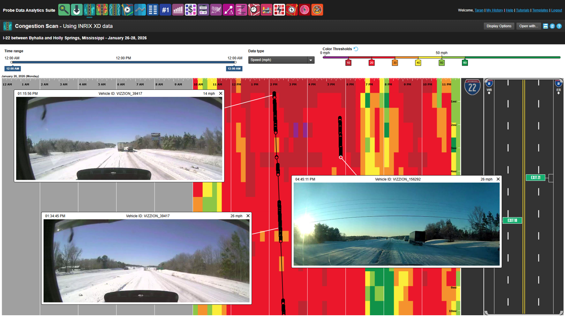Open the red lightning circle map icon

point(292,10)
